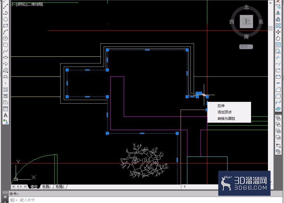The image size is (284, 203).
Task: Click Bring Text to Front icon
Action: pyautogui.click(x=278, y=145)
